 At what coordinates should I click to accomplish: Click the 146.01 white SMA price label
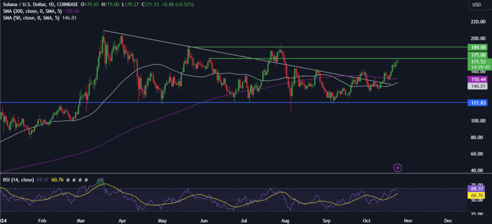(477, 86)
